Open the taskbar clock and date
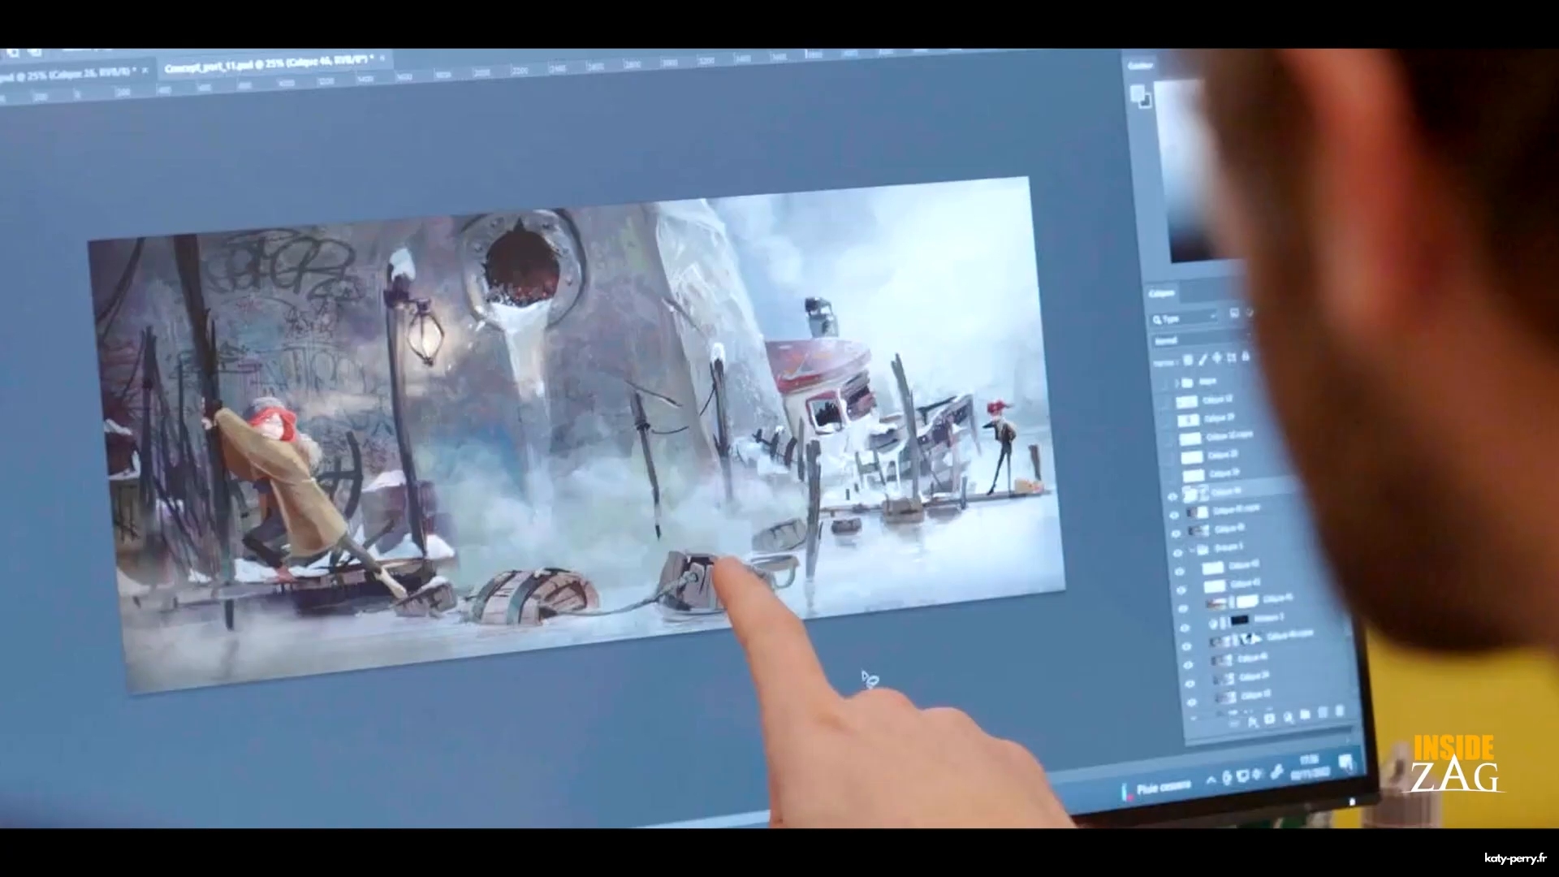Screen dimensions: 1559x877 click(x=1311, y=767)
